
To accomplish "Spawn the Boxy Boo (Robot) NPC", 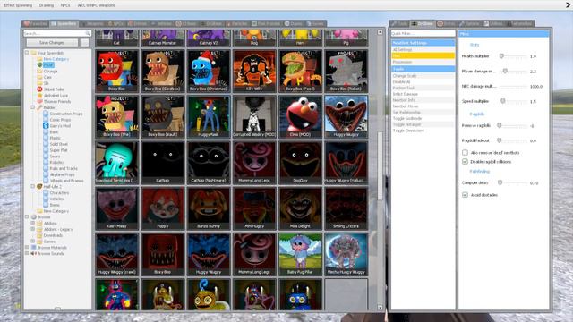I will (346, 71).
